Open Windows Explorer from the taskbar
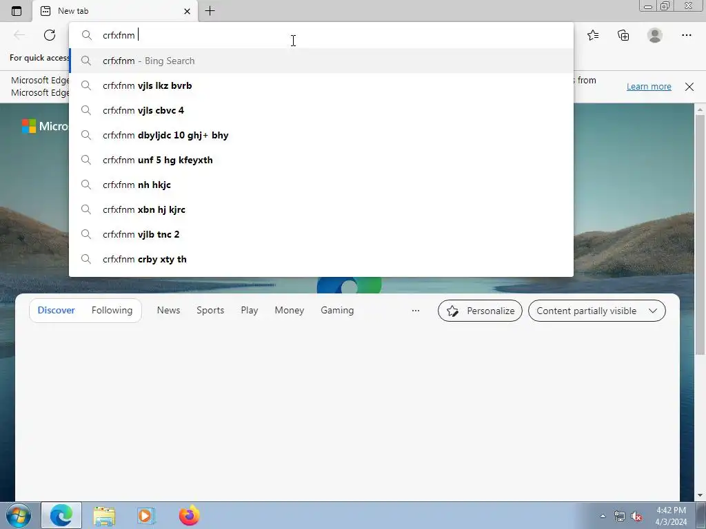Viewport: 706px width, 529px height. 105,515
